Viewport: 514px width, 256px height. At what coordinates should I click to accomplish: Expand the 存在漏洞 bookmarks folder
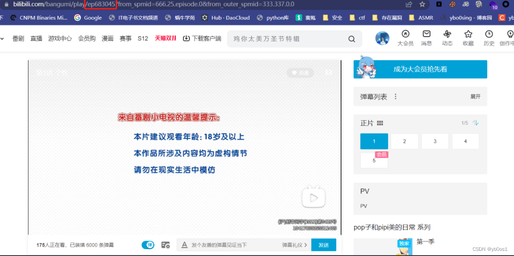click(387, 18)
